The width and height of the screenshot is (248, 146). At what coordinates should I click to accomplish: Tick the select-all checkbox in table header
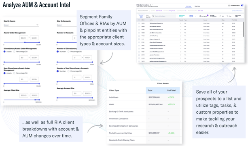point(139,20)
